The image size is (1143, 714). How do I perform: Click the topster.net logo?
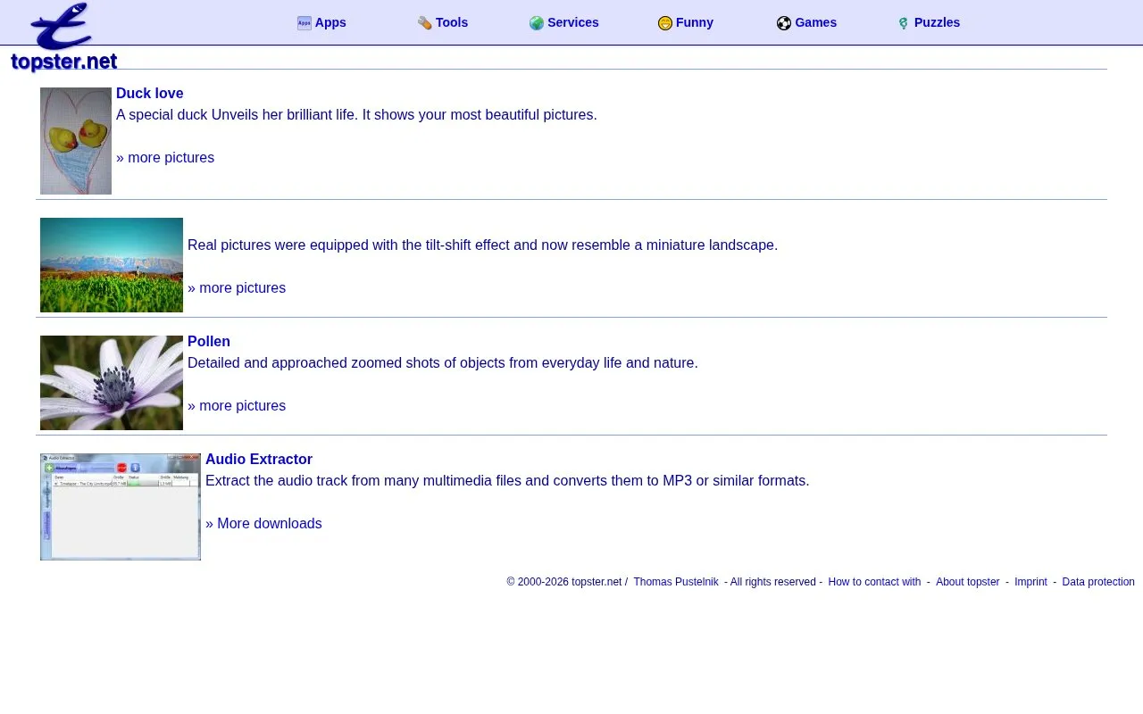[63, 37]
